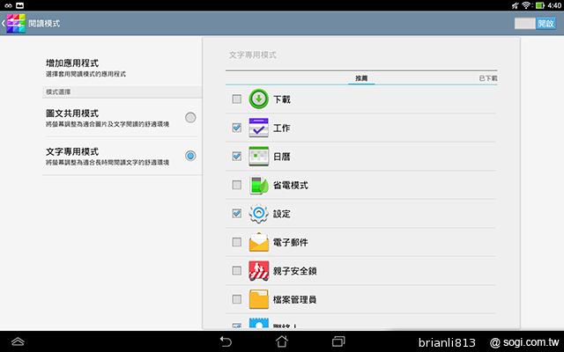Uncheck the 工作 checkbox
Viewport: 564px width, 352px height.
tap(237, 128)
